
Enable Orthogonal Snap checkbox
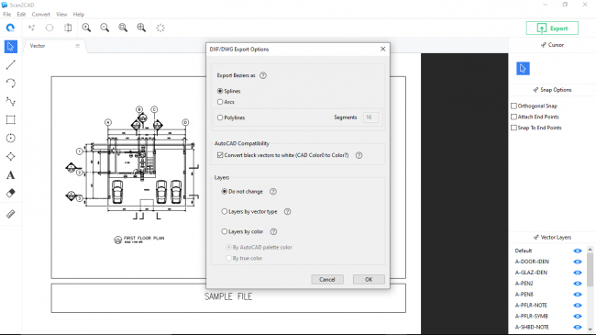click(513, 106)
